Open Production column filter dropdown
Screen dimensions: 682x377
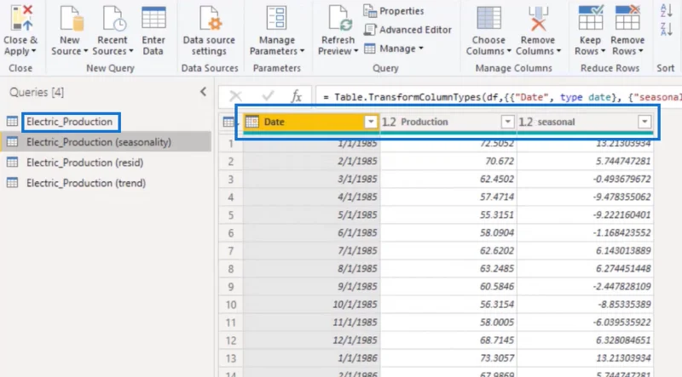point(507,122)
